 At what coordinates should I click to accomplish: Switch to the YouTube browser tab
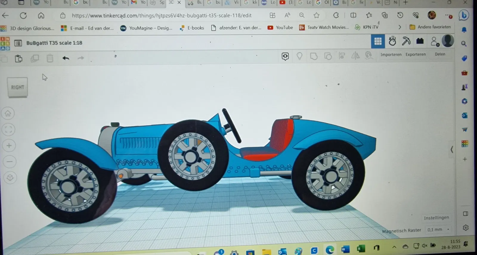(x=286, y=2)
